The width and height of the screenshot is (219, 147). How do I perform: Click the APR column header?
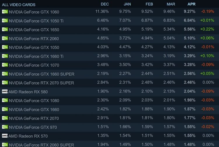(192, 4)
